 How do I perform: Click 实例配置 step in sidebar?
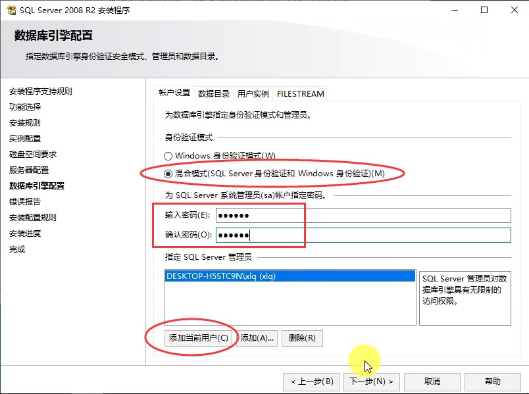(25, 139)
